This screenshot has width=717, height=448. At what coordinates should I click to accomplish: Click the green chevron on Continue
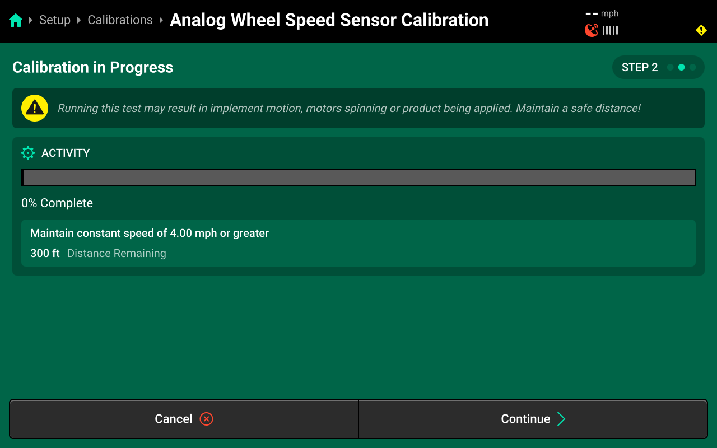[x=561, y=419]
